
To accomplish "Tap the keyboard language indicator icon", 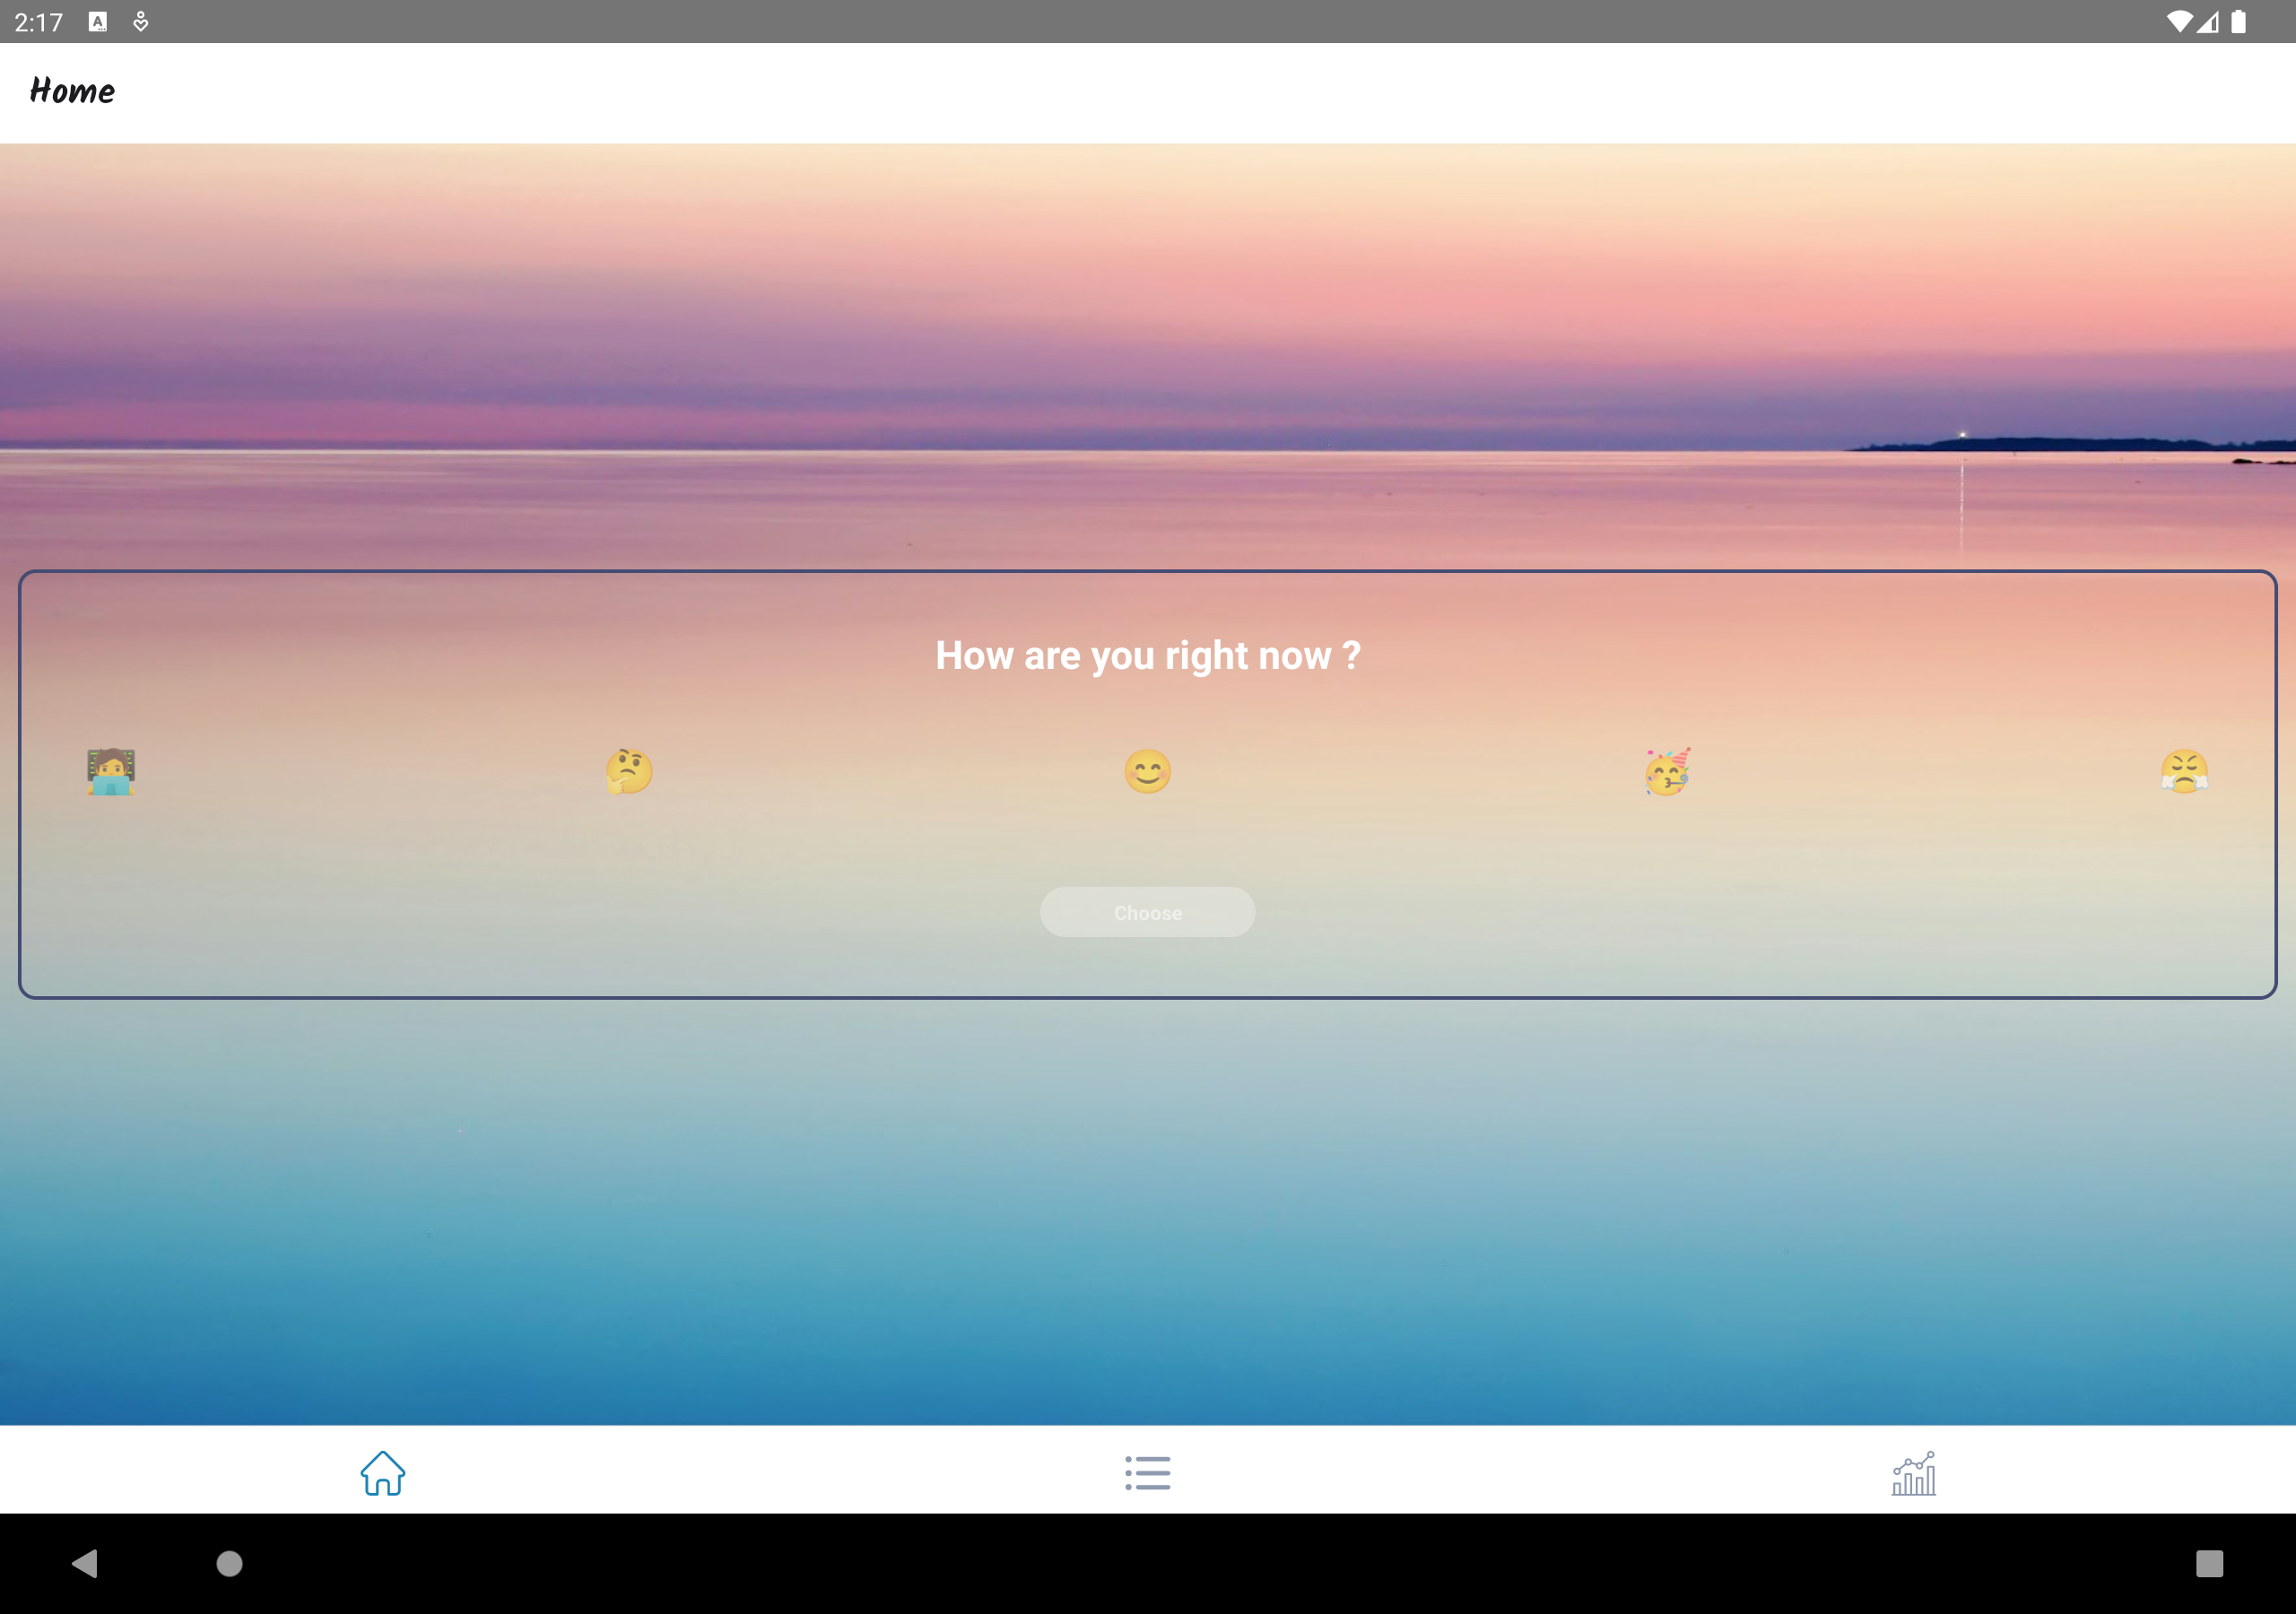I will click(x=98, y=21).
